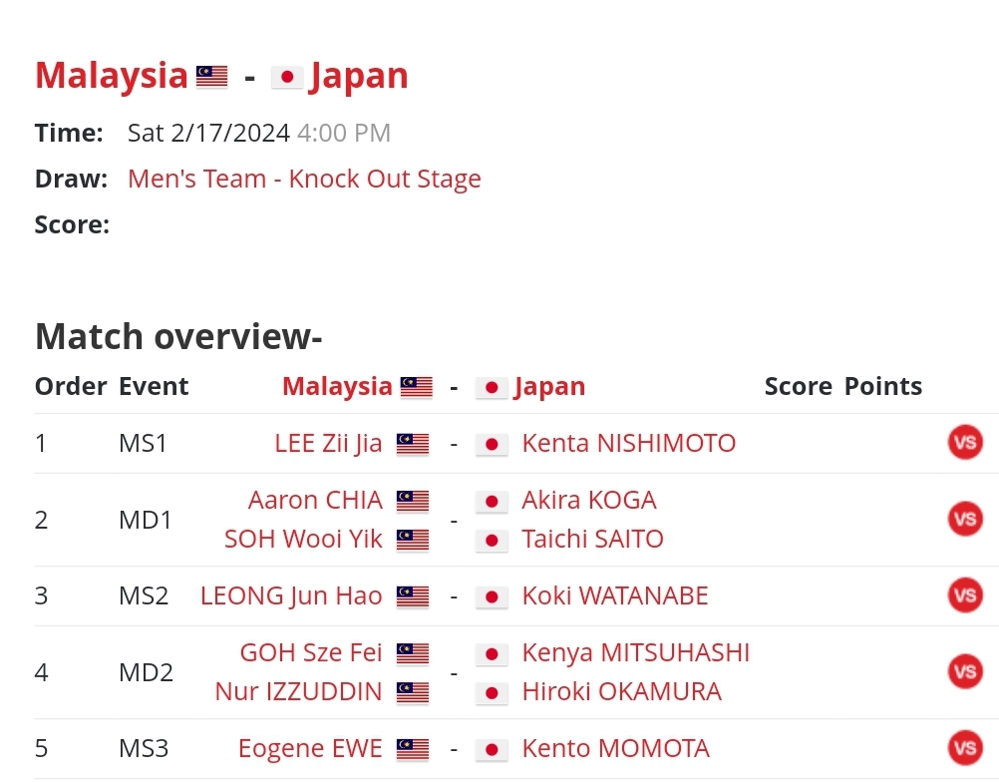The width and height of the screenshot is (999, 782).
Task: Open VS icon for LEE Zii Jia match
Action: [x=965, y=442]
